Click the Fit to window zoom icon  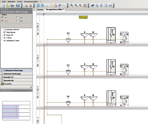point(85,5)
